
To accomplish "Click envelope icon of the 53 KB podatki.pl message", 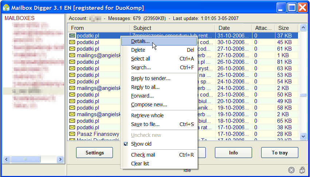I will click(72, 75).
